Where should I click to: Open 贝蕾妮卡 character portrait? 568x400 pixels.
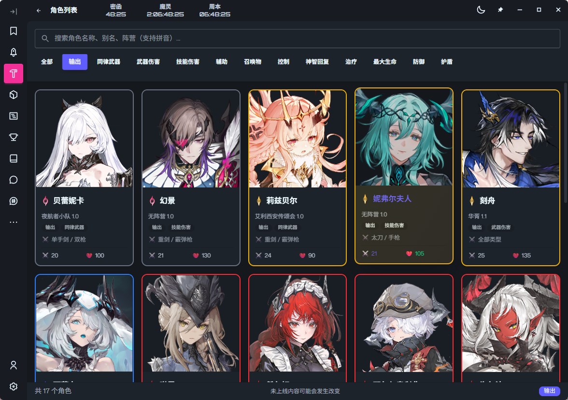click(x=84, y=139)
